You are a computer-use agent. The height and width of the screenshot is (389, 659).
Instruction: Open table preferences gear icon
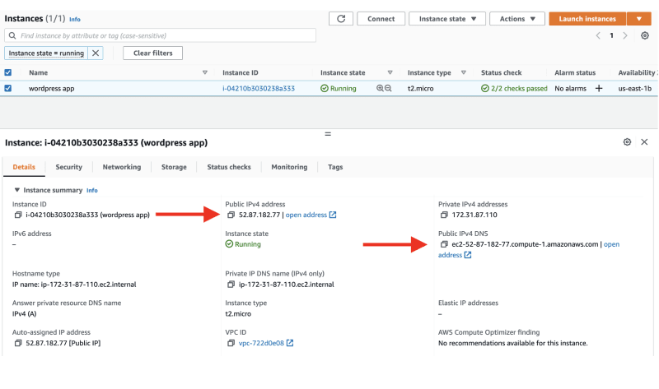coord(645,35)
